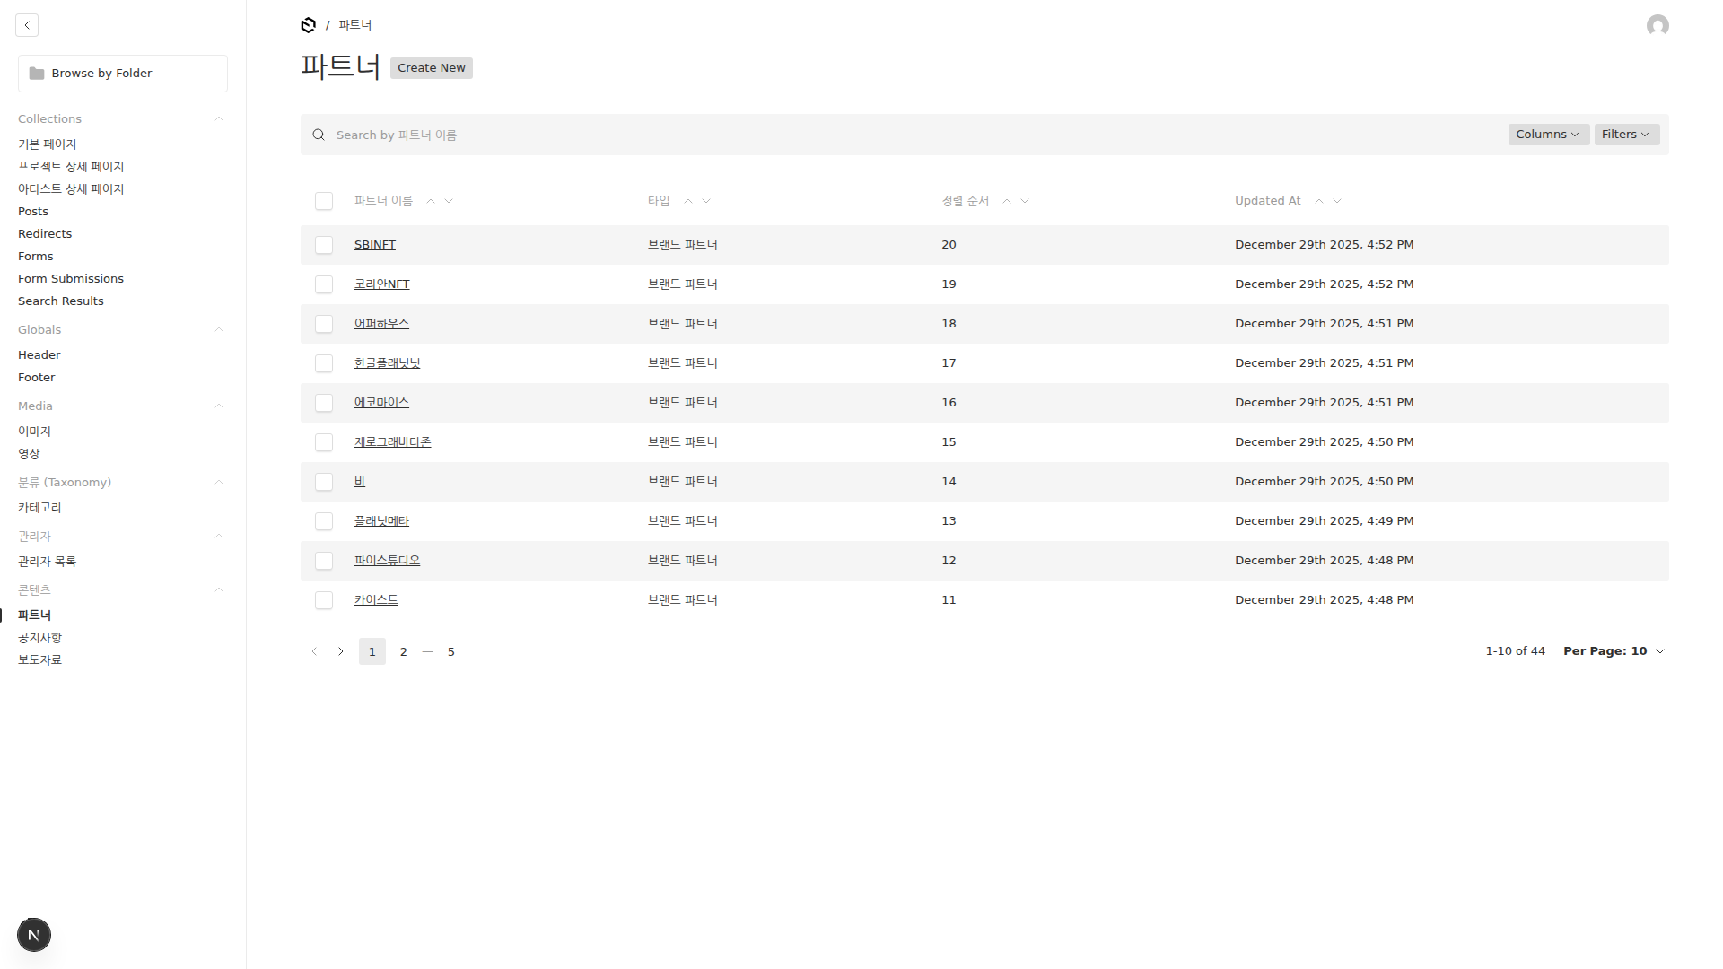Collapse sidebar with the back arrow icon

click(x=27, y=25)
